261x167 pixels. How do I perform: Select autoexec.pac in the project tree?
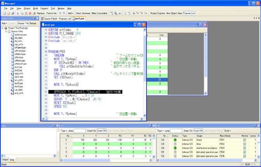pyautogui.click(x=21, y=35)
